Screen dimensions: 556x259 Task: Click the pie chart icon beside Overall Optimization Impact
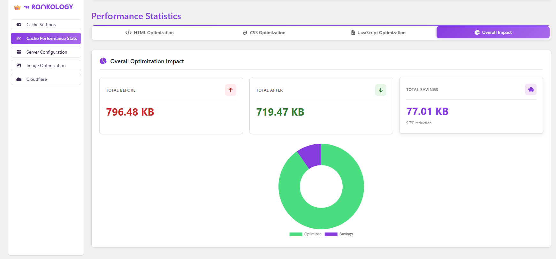(103, 61)
